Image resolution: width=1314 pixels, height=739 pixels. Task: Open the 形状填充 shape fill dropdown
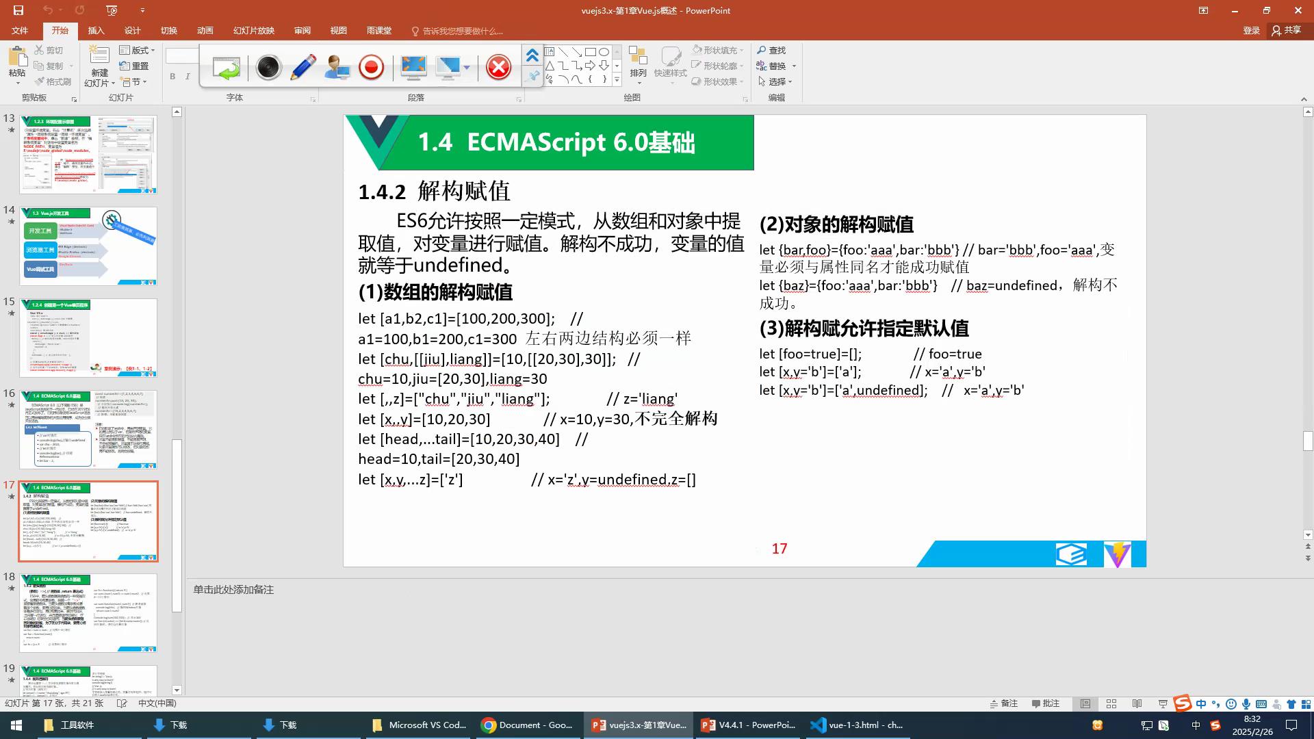[x=718, y=50]
